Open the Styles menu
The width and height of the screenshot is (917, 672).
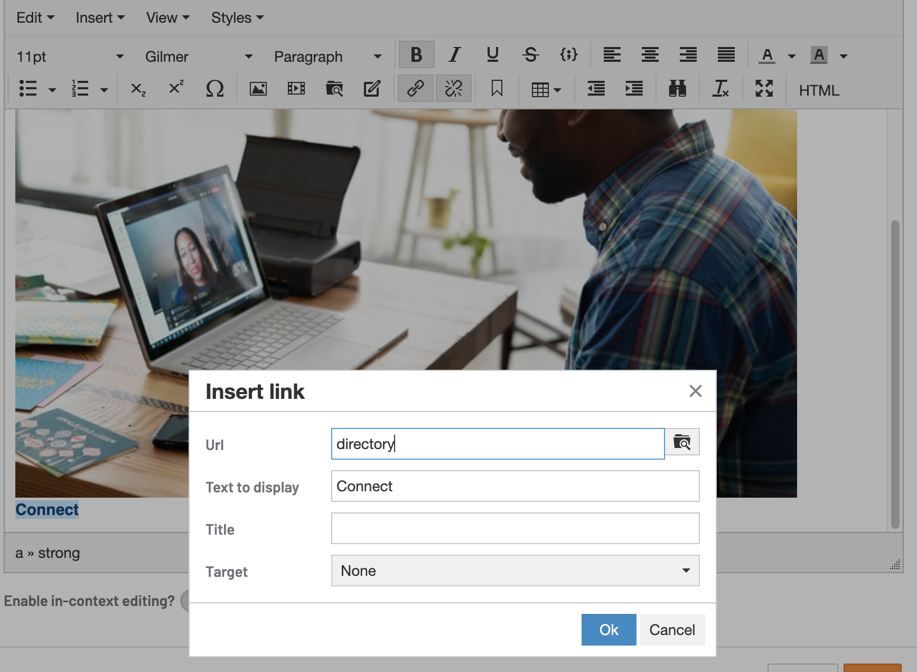coord(237,18)
